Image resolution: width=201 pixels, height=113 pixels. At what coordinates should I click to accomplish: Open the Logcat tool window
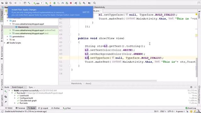click(x=43, y=108)
